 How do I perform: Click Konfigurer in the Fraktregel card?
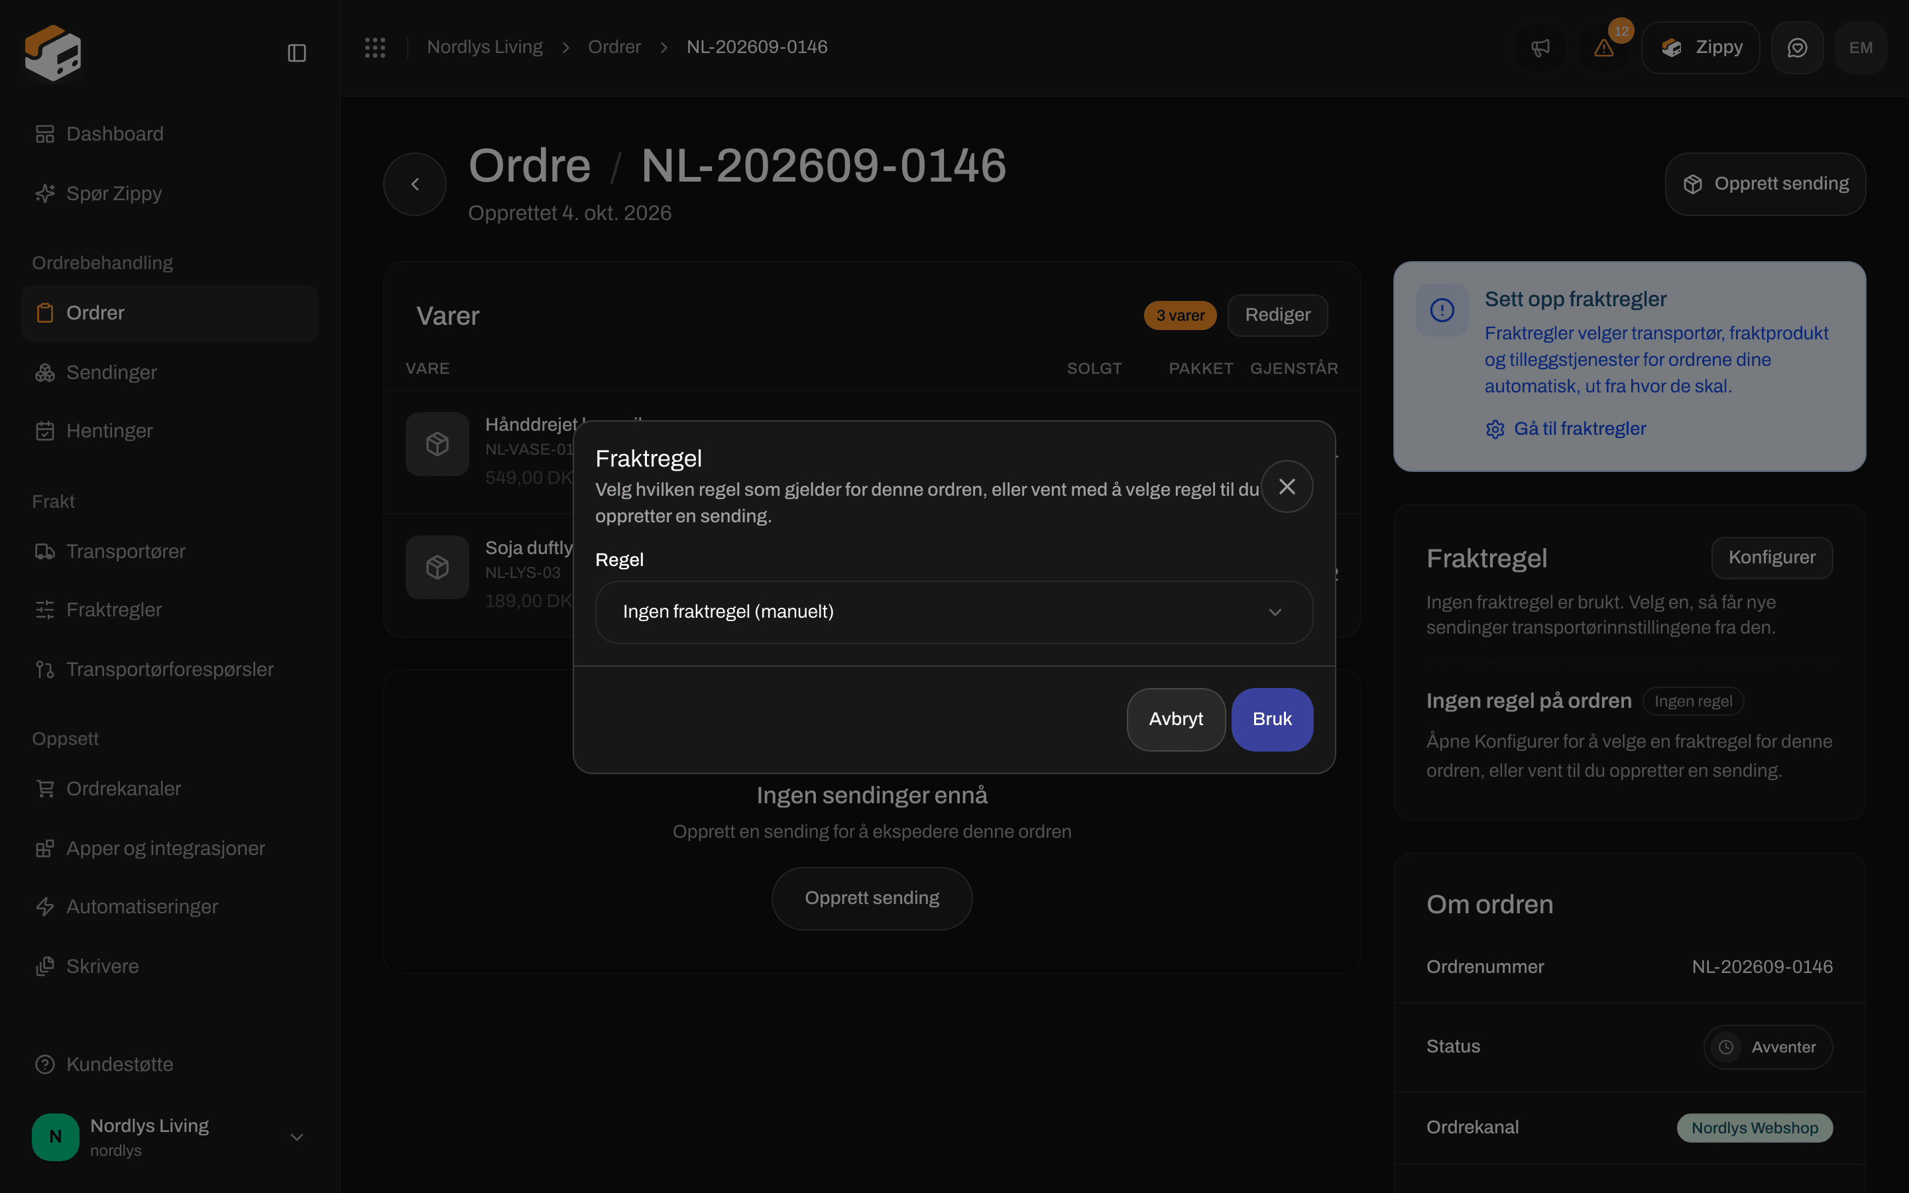click(1772, 557)
